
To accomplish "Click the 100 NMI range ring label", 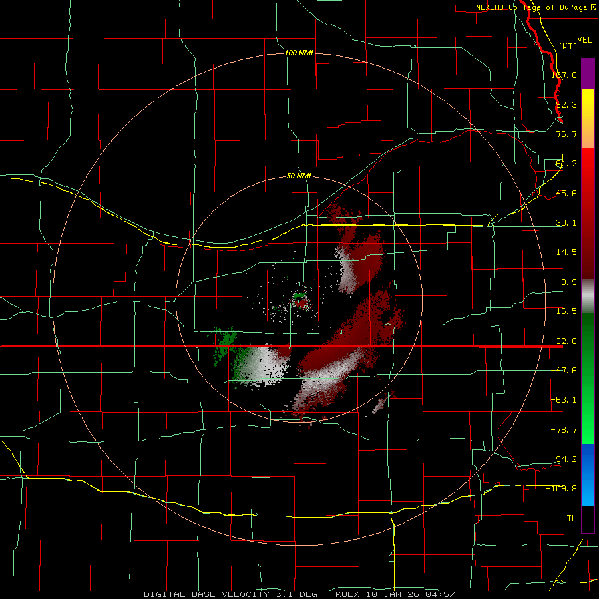I will tap(299, 53).
